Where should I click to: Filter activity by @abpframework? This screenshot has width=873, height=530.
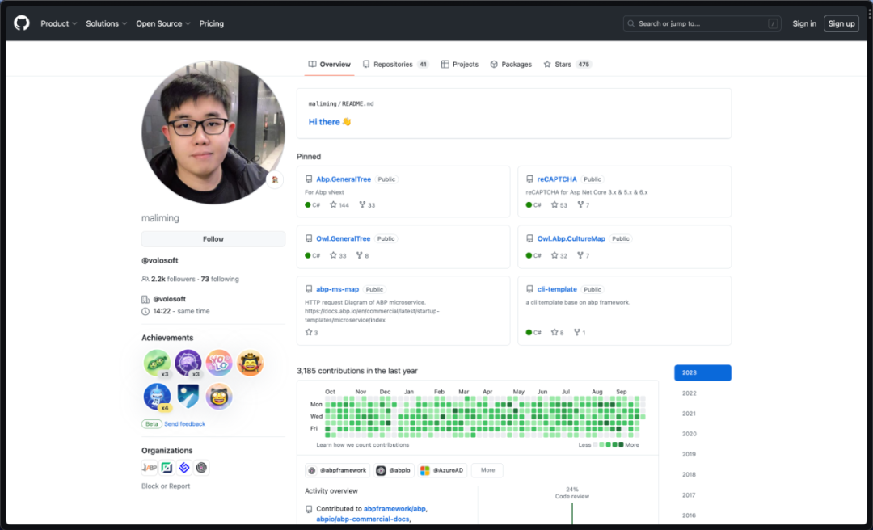337,470
